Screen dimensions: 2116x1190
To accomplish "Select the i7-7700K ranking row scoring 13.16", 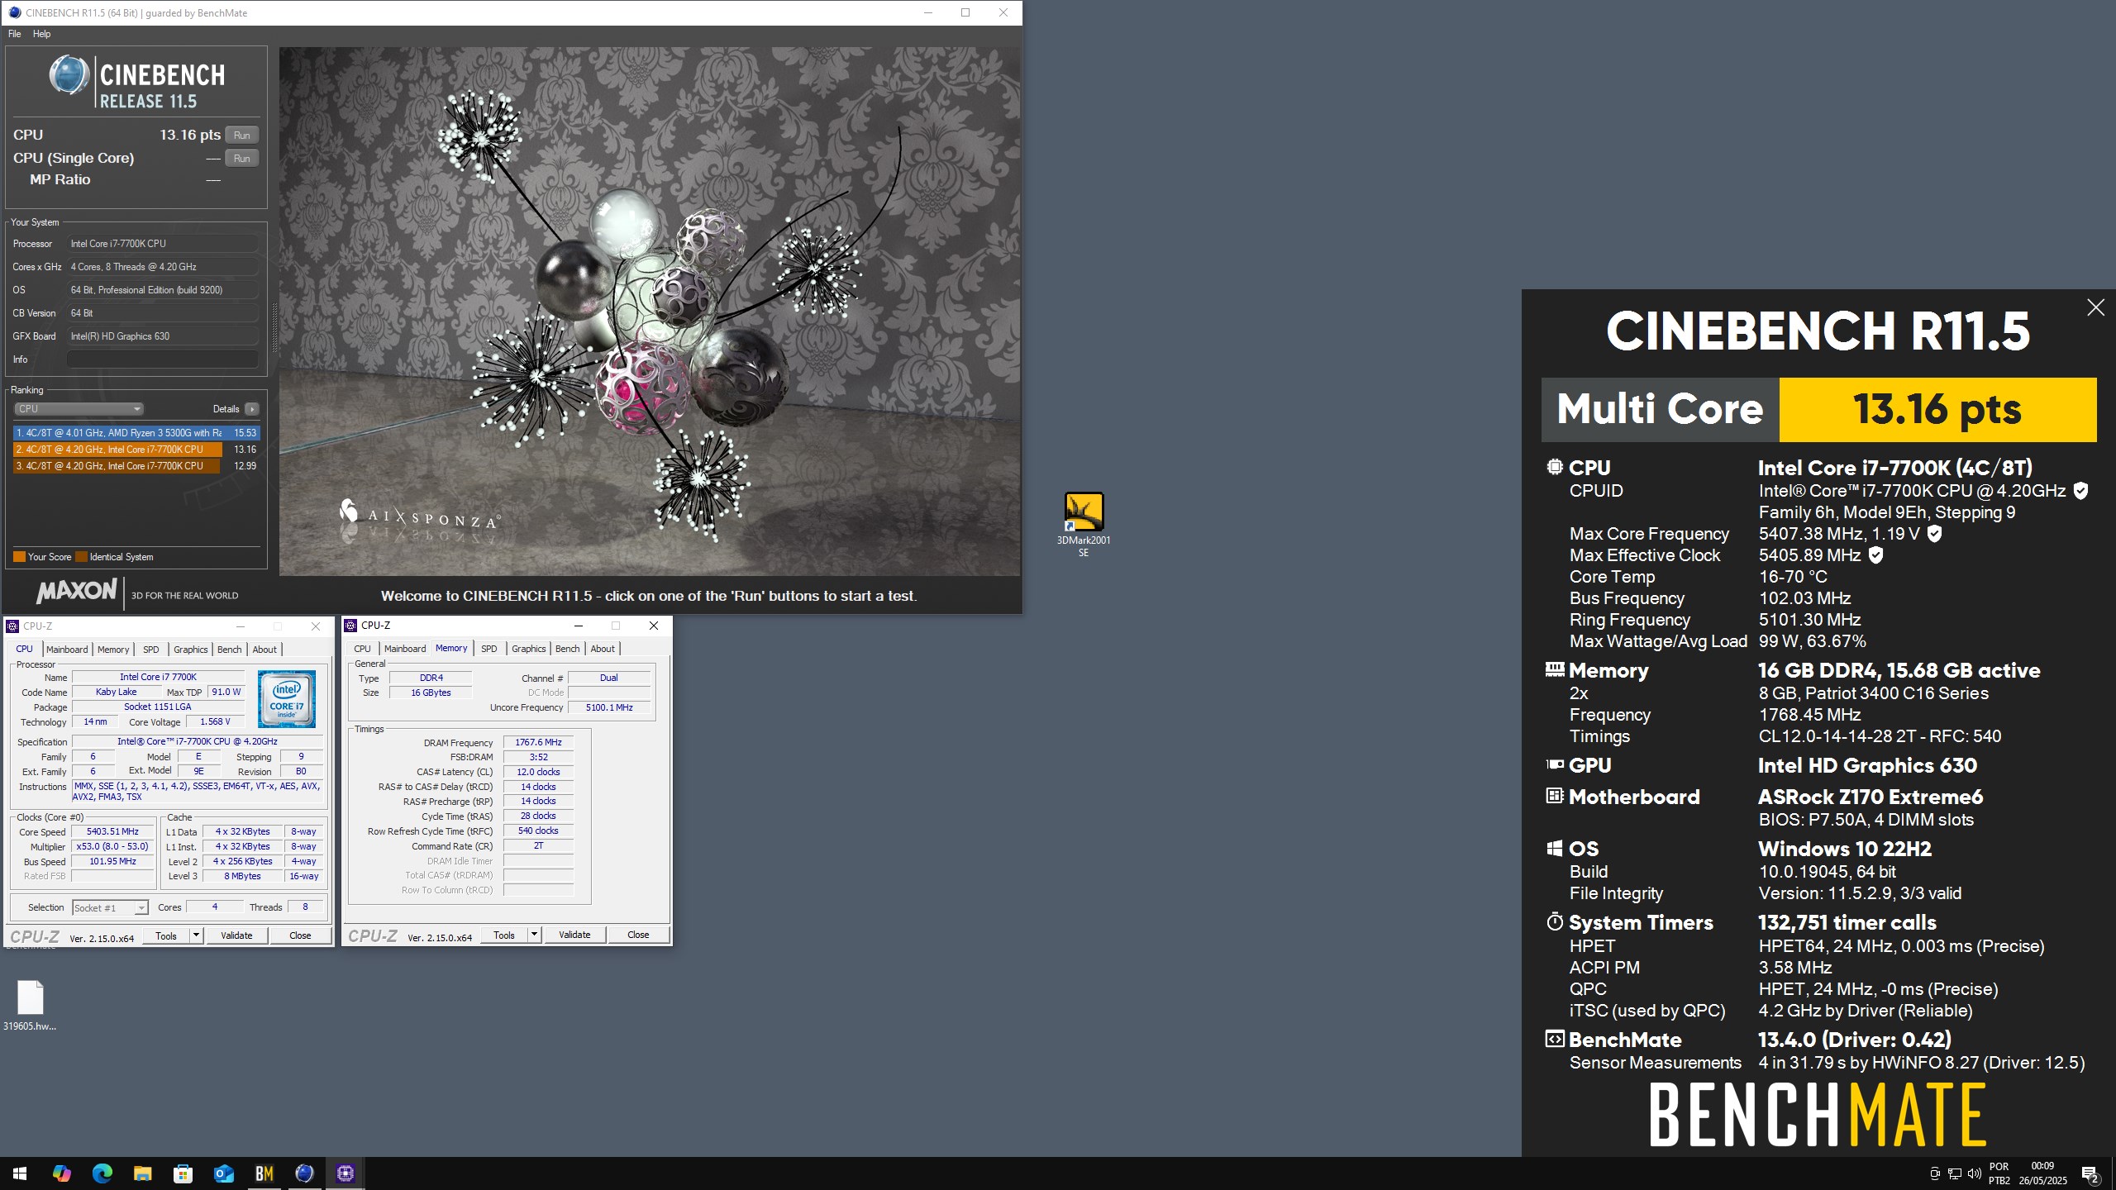I will pos(136,450).
